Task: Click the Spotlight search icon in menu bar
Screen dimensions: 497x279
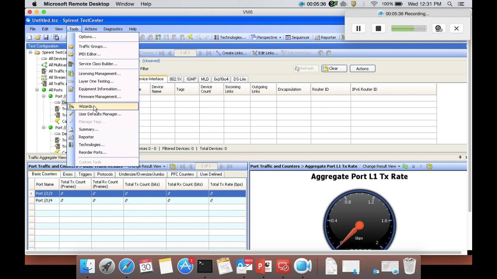Action: pos(450,4)
